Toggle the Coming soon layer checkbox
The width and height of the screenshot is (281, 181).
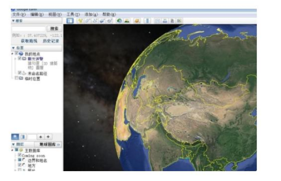[x=20, y=155]
